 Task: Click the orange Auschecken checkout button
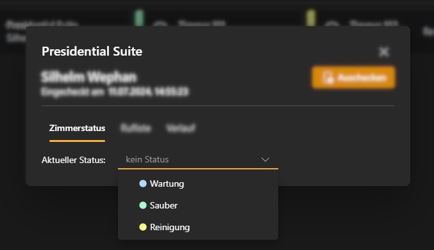tap(353, 77)
